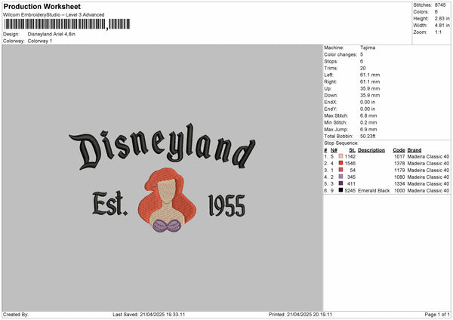Image resolution: width=453 pixels, height=320 pixels.
Task: Click the 'Production Worksheet' title
Action: point(42,6)
